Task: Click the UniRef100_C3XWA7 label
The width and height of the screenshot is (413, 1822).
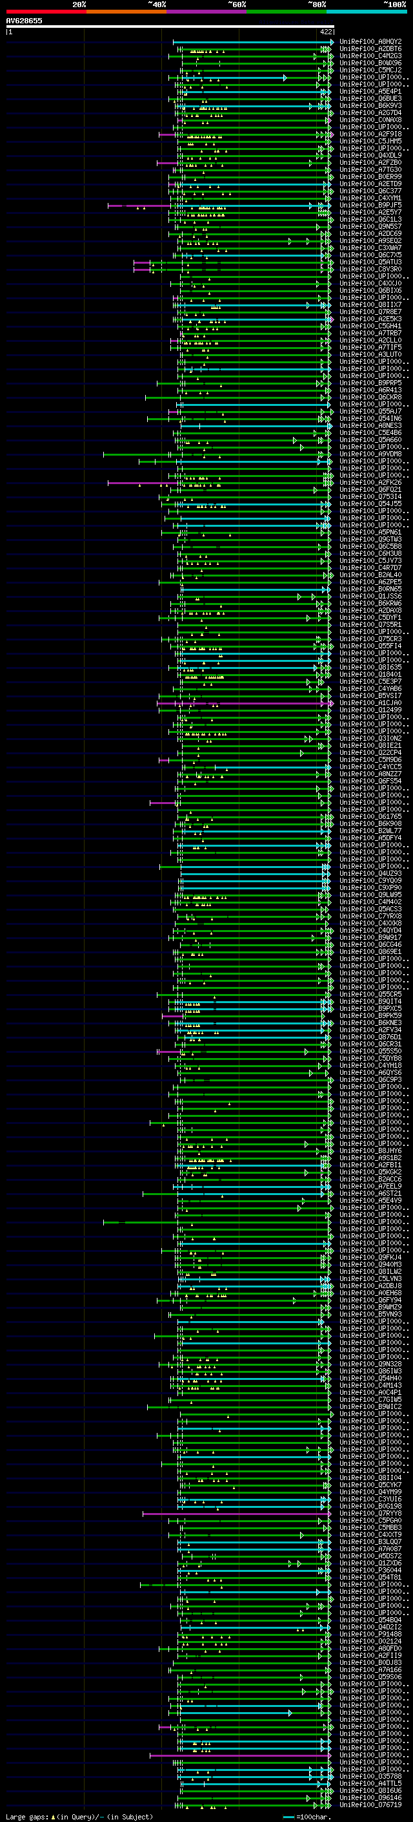Action: [370, 248]
